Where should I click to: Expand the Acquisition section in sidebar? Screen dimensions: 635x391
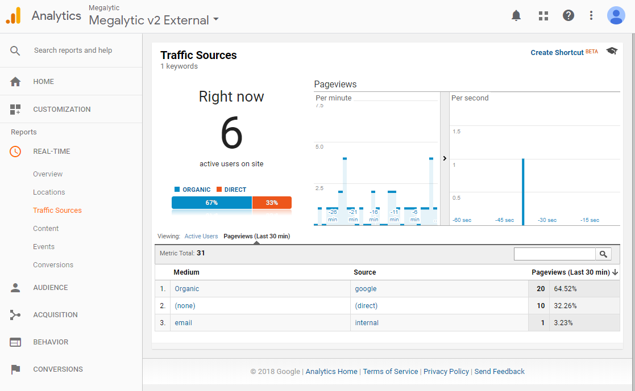55,315
